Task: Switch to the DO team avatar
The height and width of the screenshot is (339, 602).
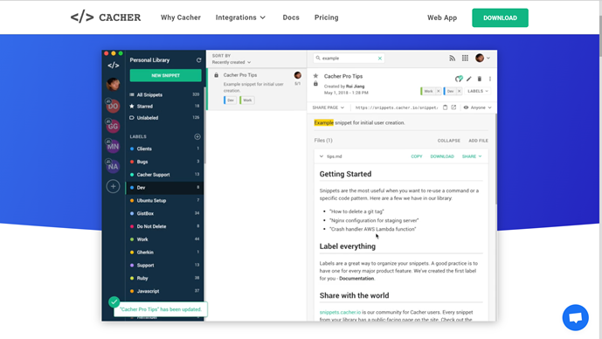Action: pyautogui.click(x=113, y=106)
